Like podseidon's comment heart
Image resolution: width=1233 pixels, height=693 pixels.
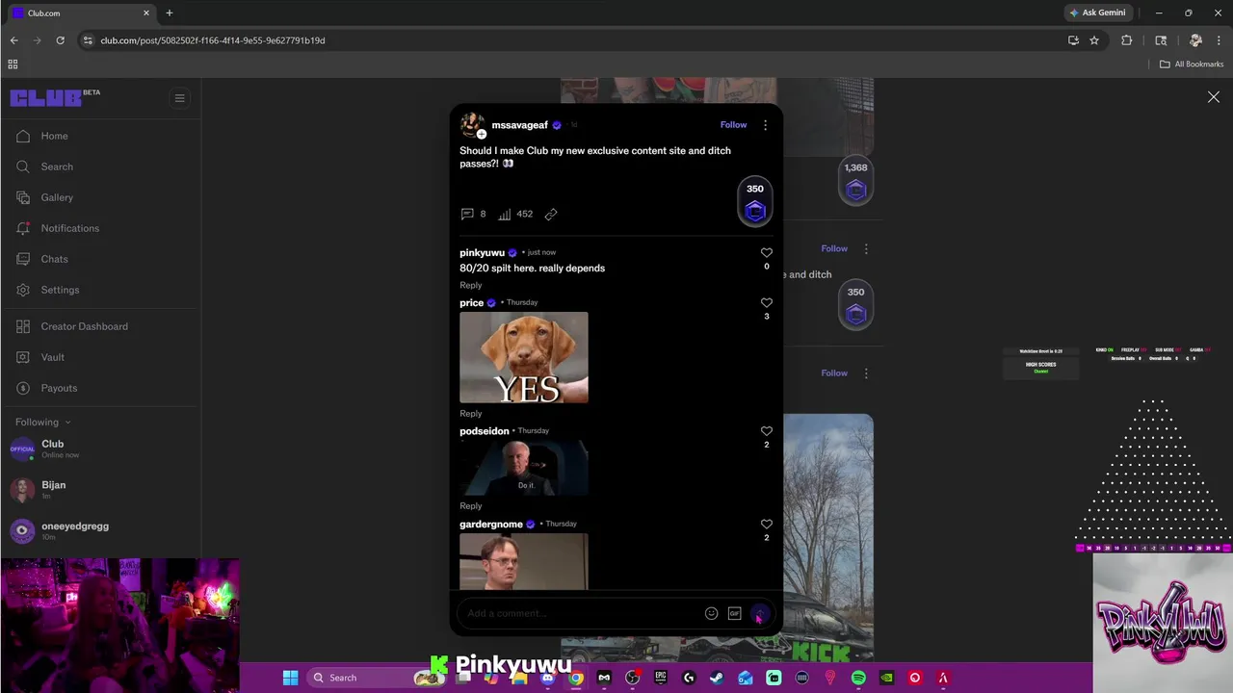tap(767, 431)
